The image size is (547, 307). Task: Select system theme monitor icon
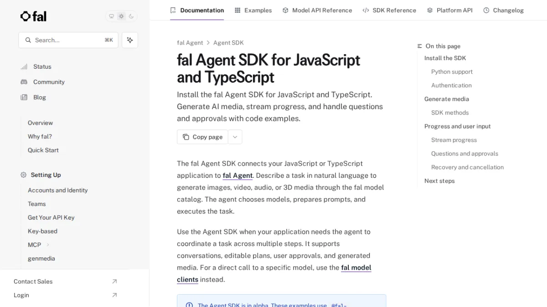tap(111, 16)
